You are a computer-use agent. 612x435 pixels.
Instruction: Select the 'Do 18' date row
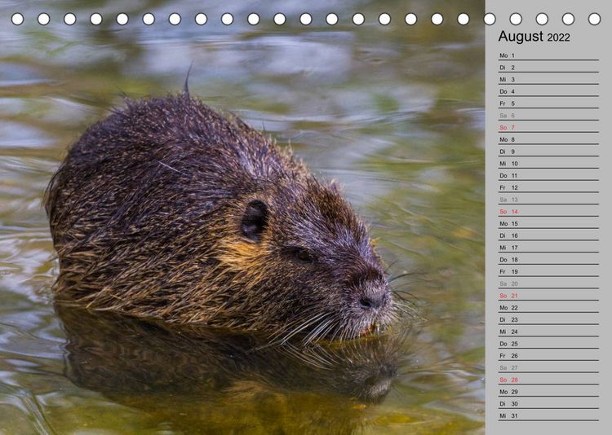coord(548,260)
